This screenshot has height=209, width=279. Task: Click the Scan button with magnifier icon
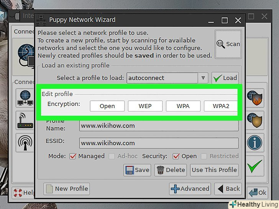tap(228, 44)
